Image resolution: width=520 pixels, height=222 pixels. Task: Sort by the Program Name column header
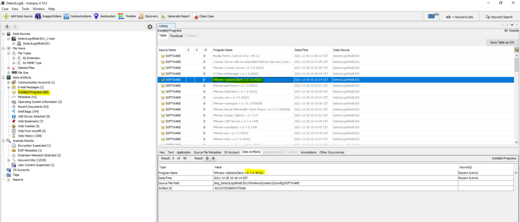[x=253, y=50]
